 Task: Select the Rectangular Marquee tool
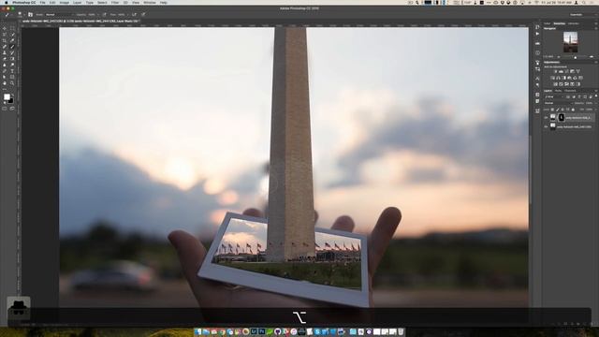pos(12,28)
